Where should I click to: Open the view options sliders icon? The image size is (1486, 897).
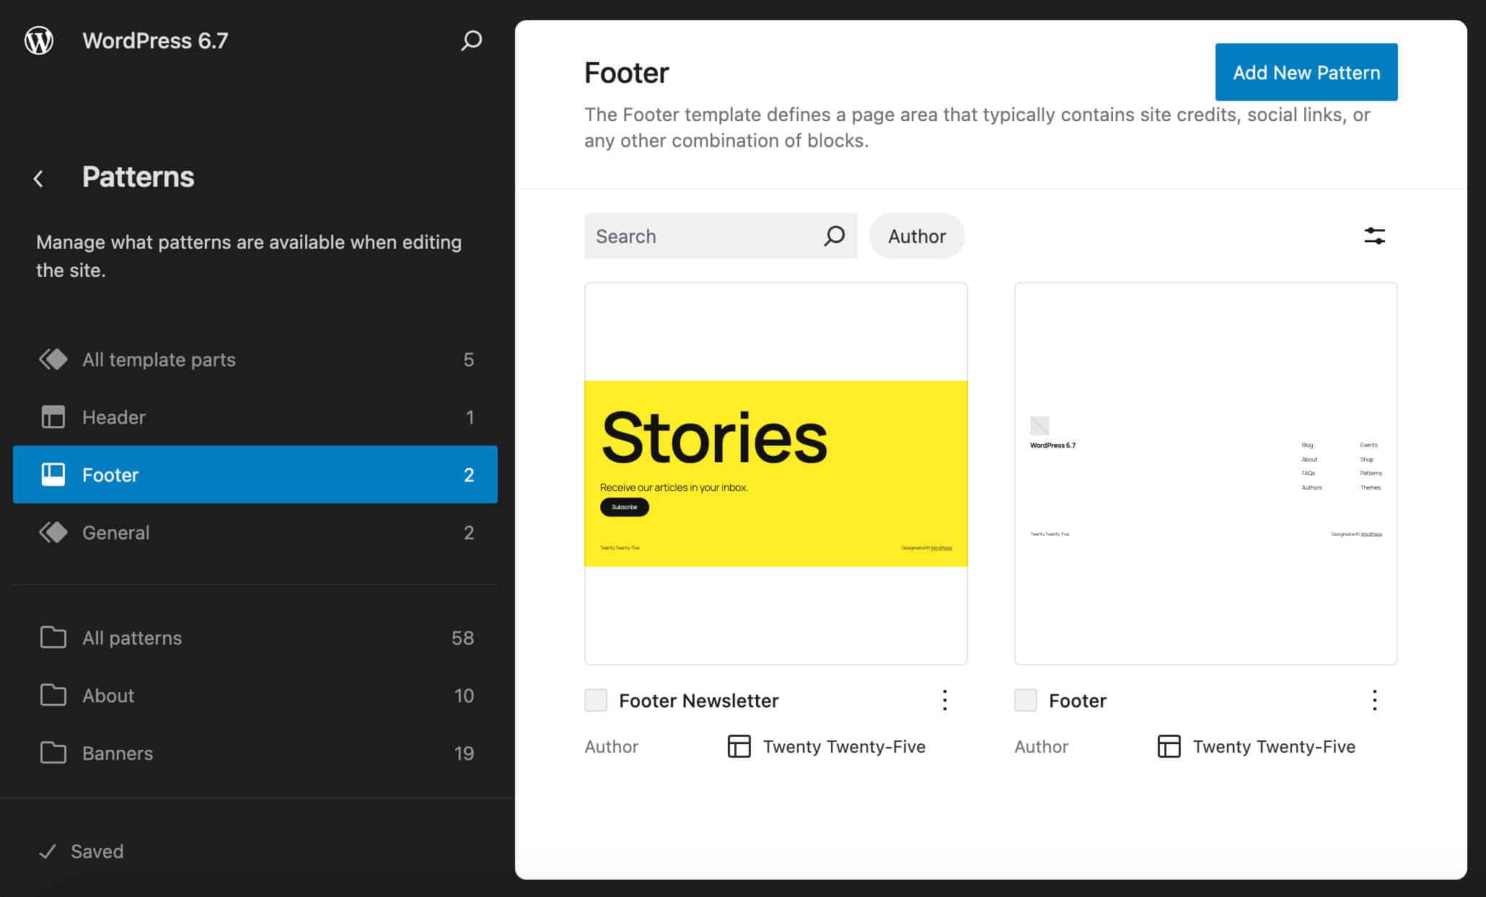(x=1375, y=236)
